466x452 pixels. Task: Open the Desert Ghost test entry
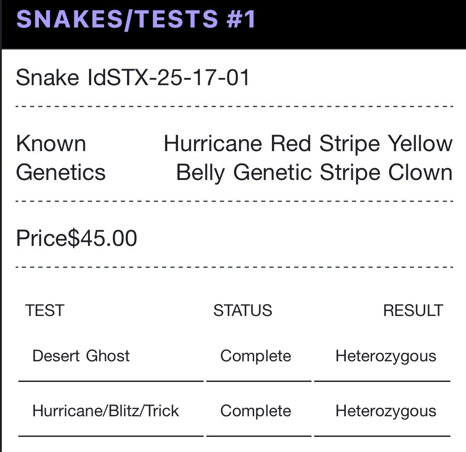click(81, 356)
